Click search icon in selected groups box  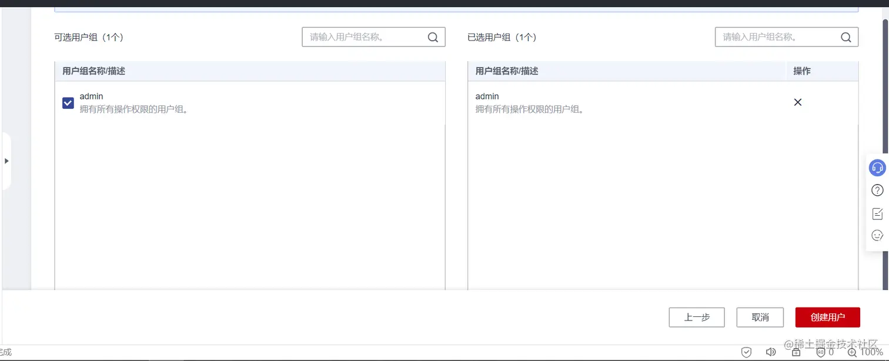pyautogui.click(x=846, y=37)
